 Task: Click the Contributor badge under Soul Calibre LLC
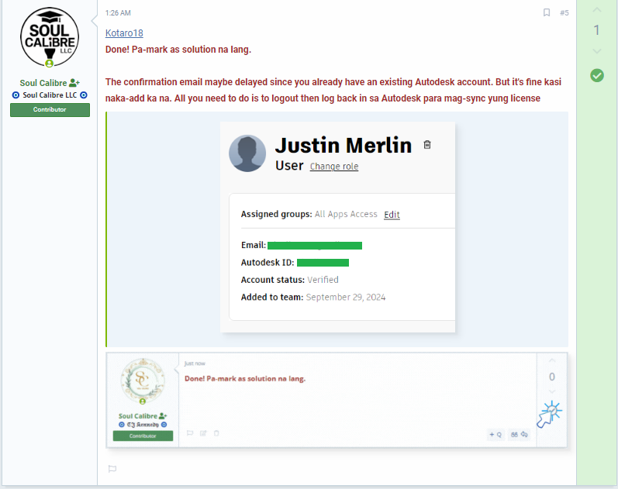[50, 109]
